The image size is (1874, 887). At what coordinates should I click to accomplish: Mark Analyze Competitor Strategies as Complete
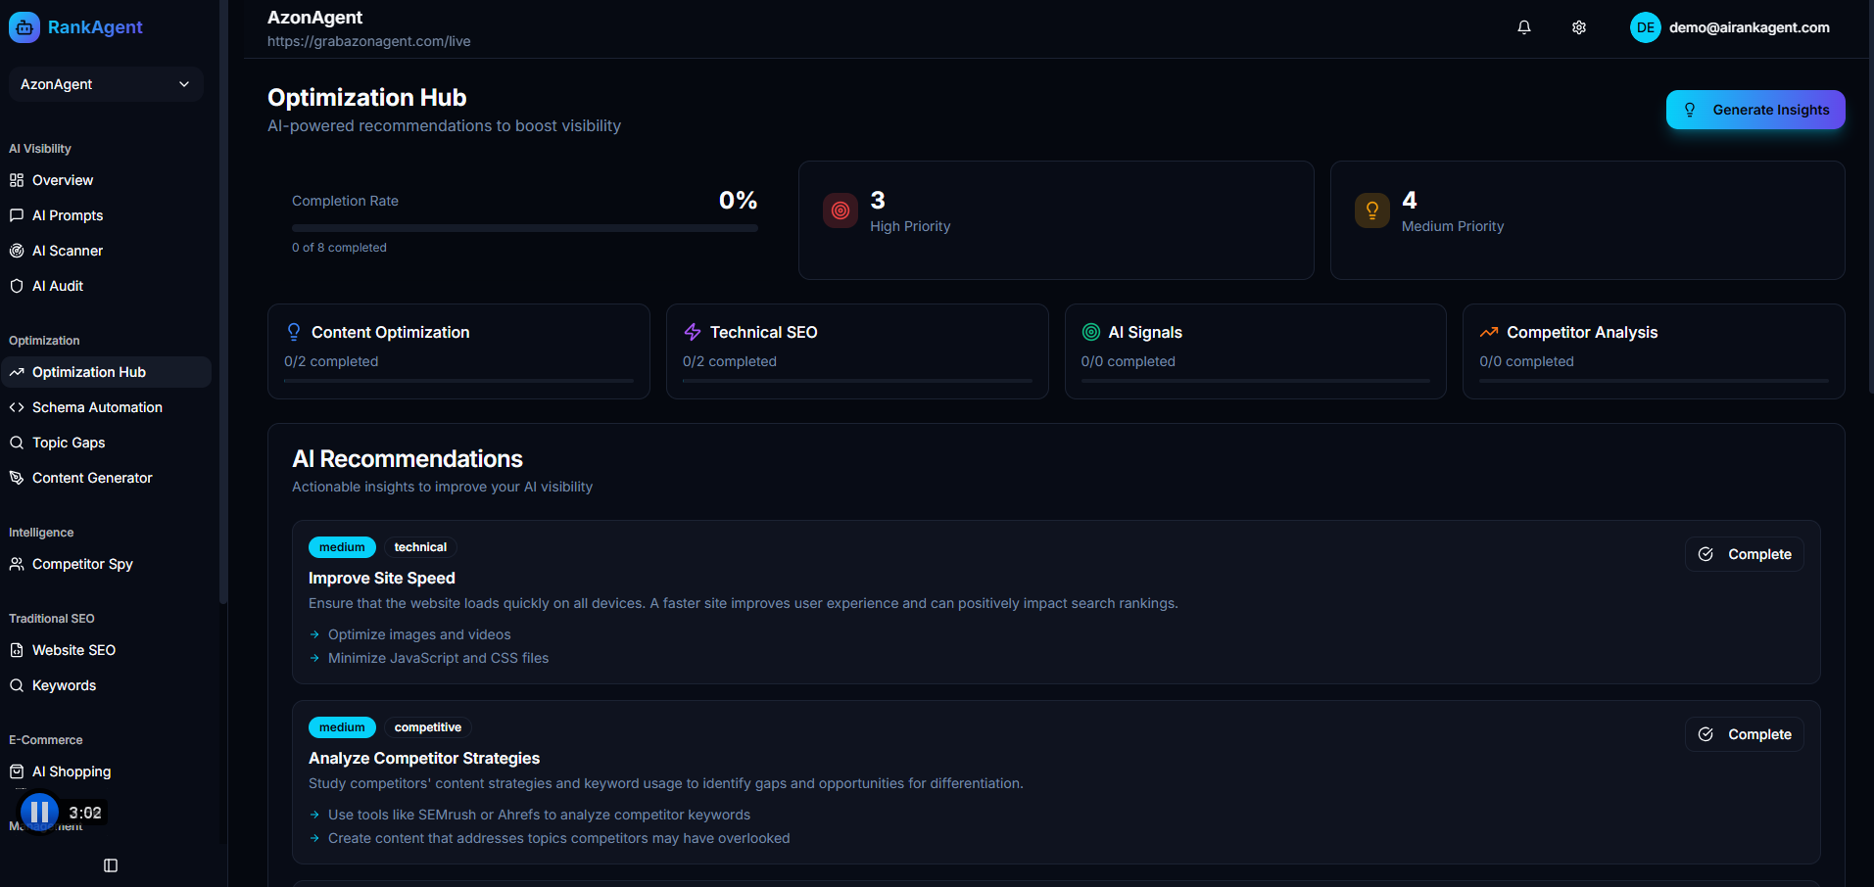pyautogui.click(x=1744, y=734)
